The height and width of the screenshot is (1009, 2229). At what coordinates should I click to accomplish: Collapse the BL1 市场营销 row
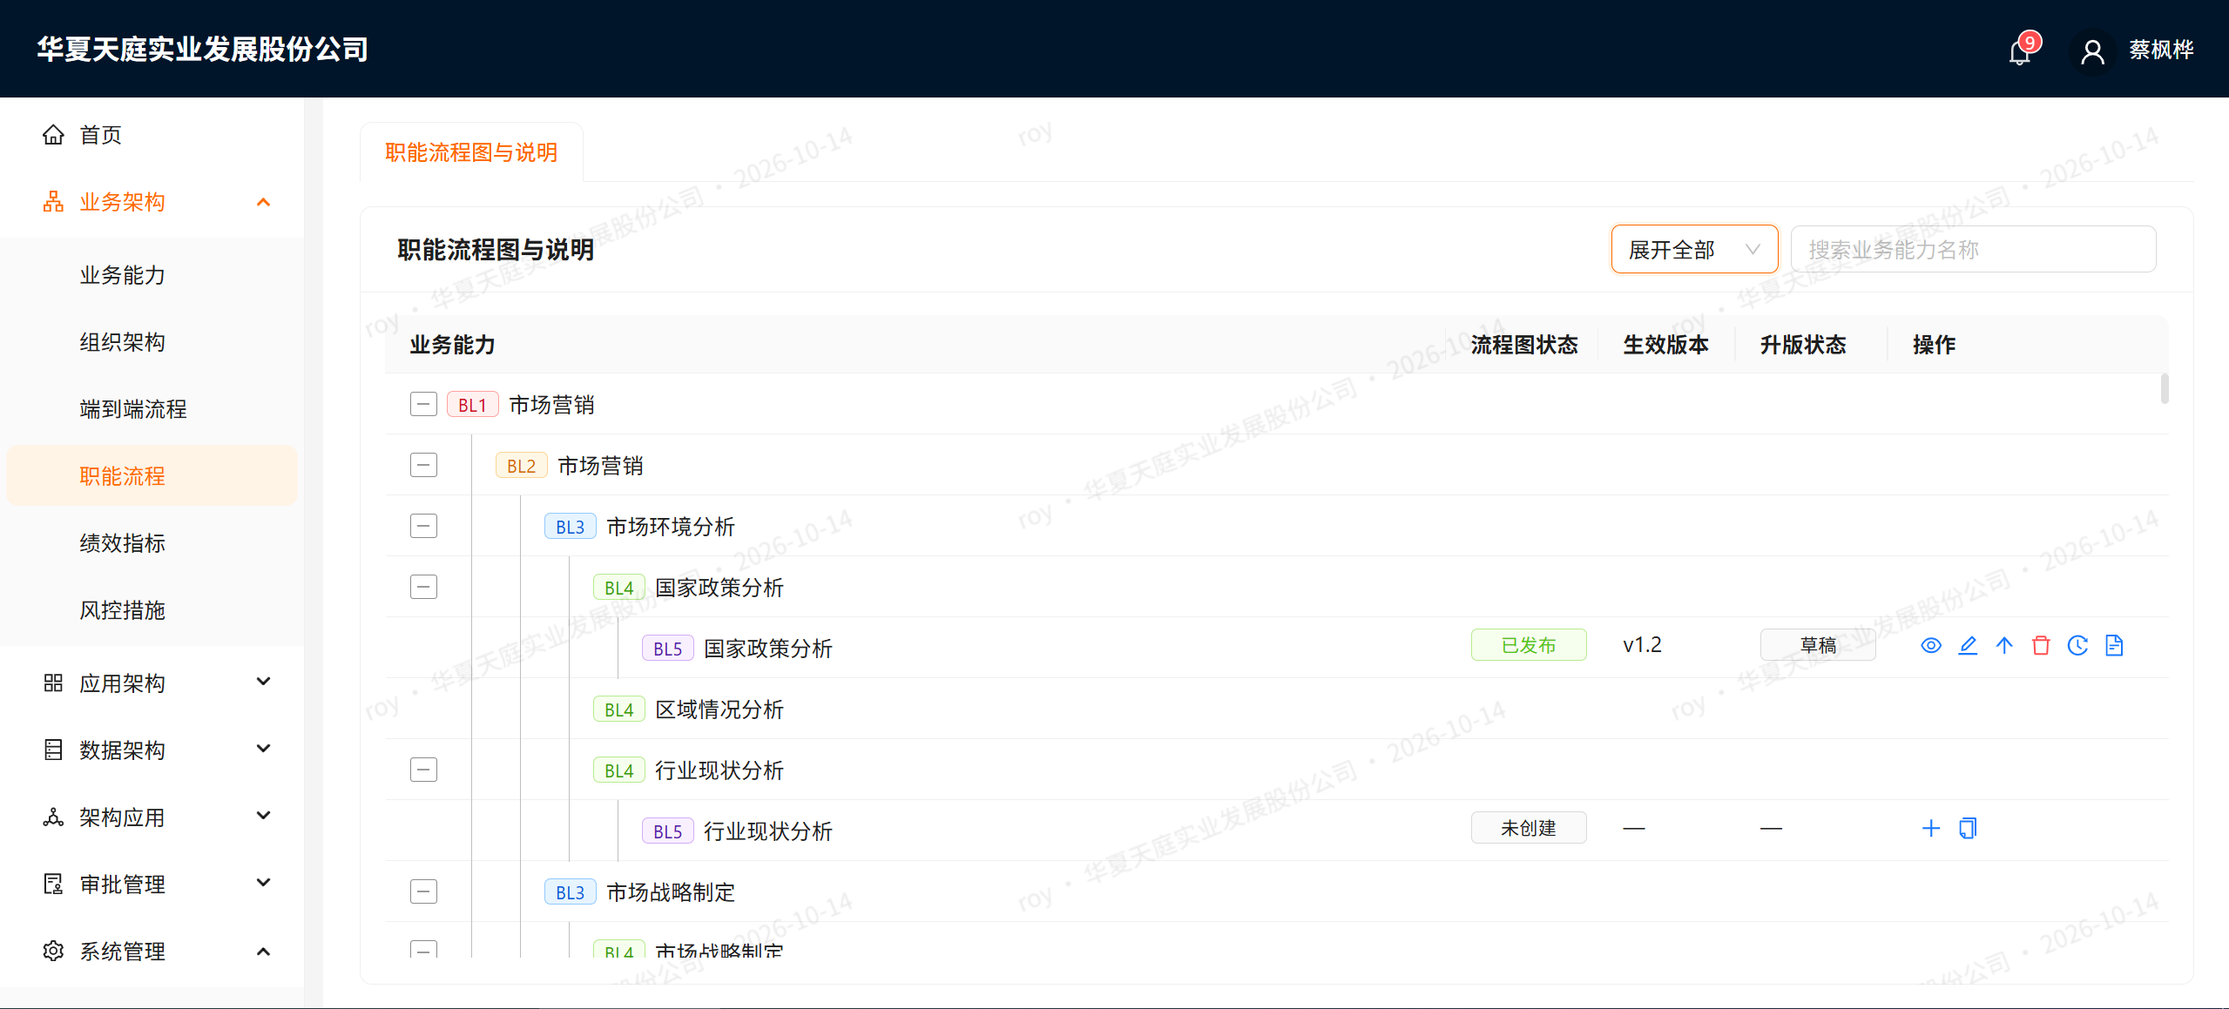pos(423,404)
